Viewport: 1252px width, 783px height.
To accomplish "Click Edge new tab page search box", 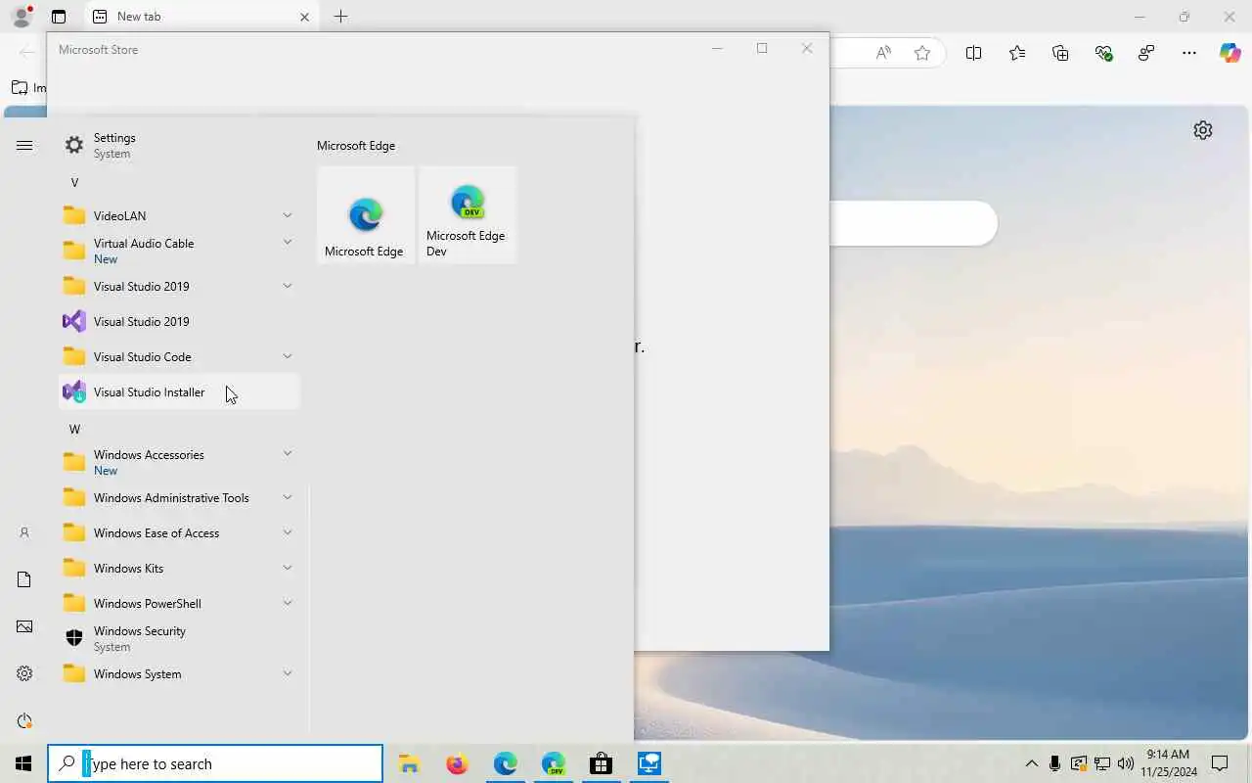I will coord(914,223).
